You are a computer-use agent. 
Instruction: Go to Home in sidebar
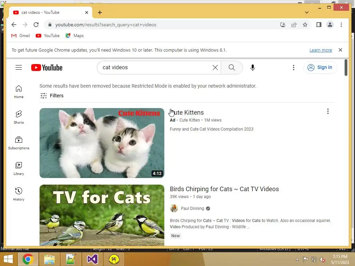point(19,91)
